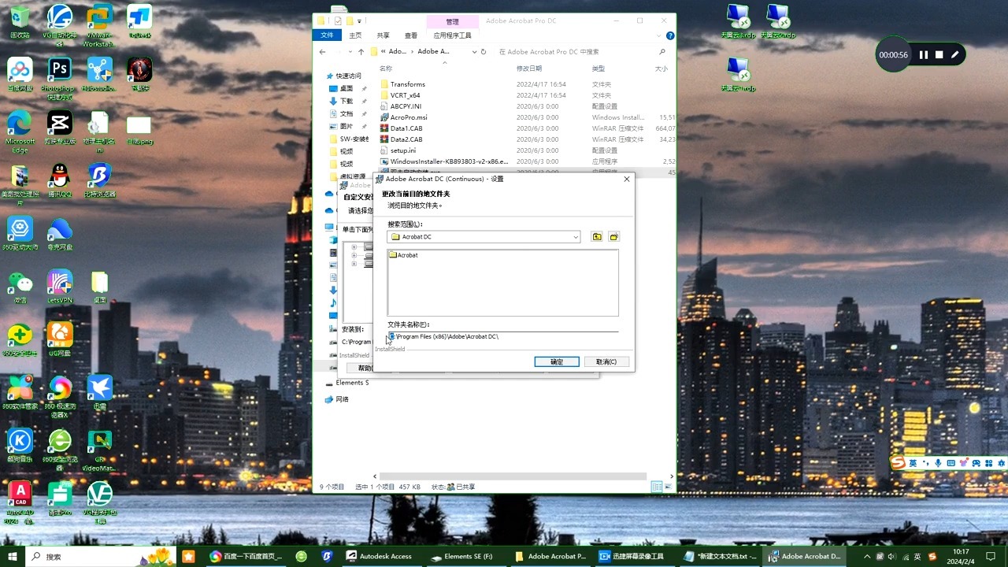Image resolution: width=1008 pixels, height=567 pixels.
Task: Open the LetsVPN desktop icon
Action: point(59,287)
